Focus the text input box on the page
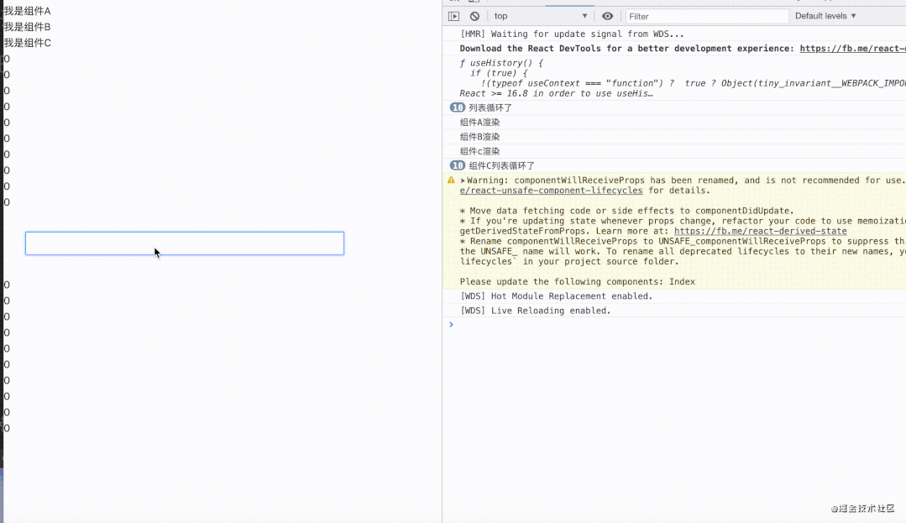 click(185, 243)
